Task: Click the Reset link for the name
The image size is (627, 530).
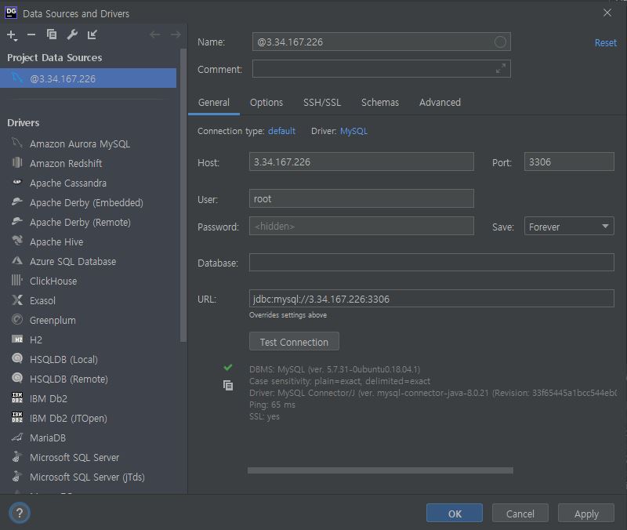Action: point(605,42)
